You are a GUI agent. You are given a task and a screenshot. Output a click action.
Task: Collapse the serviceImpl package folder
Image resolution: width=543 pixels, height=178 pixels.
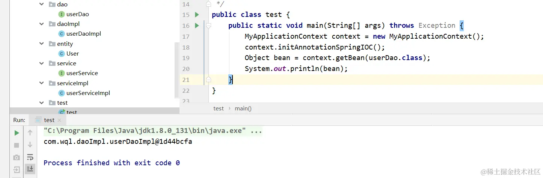pyautogui.click(x=42, y=83)
